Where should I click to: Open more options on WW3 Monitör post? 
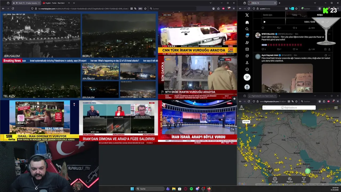click(x=329, y=34)
